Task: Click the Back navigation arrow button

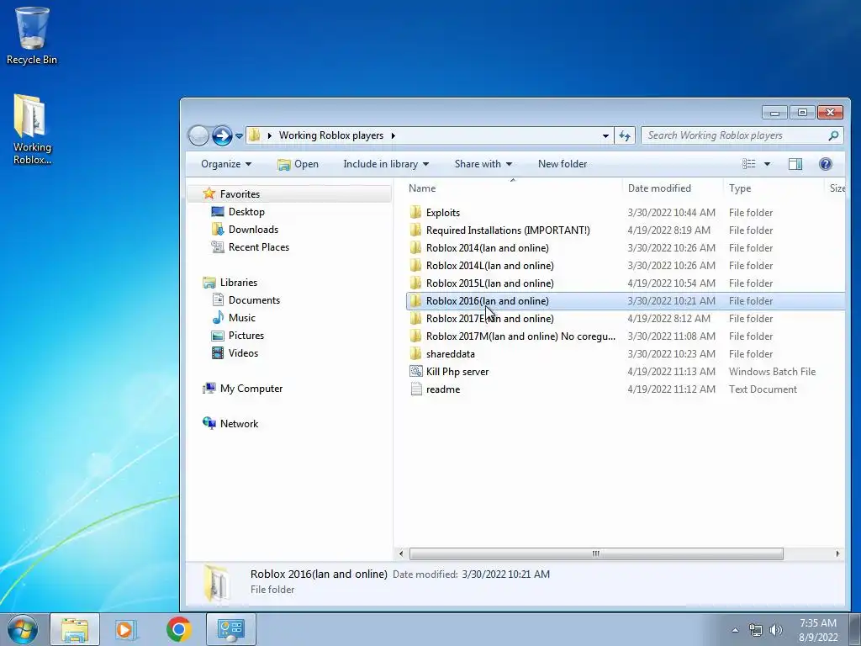Action: tap(198, 135)
